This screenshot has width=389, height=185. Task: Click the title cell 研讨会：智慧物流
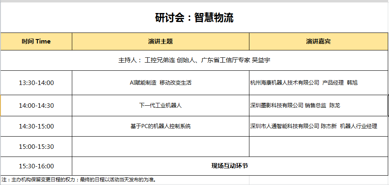click(x=194, y=18)
